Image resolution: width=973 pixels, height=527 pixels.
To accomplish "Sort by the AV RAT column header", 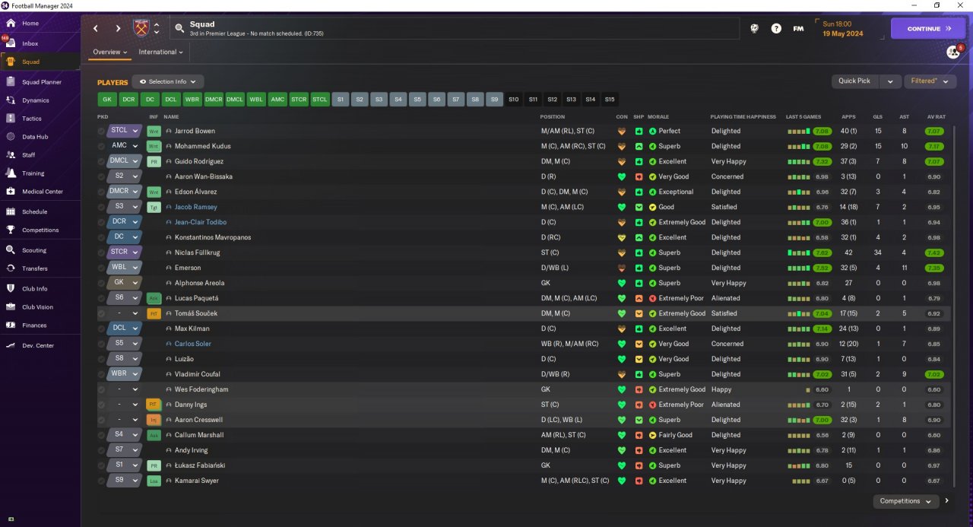I will pos(937,117).
